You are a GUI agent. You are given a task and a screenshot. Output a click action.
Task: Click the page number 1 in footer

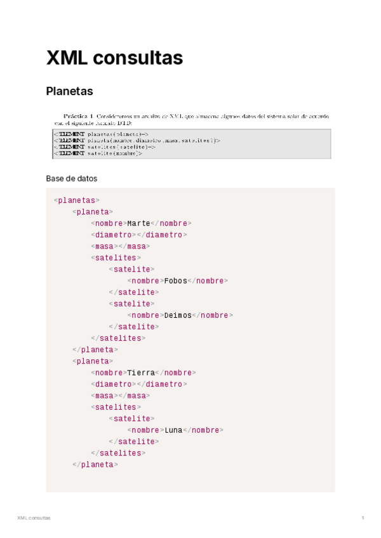pos(363,518)
